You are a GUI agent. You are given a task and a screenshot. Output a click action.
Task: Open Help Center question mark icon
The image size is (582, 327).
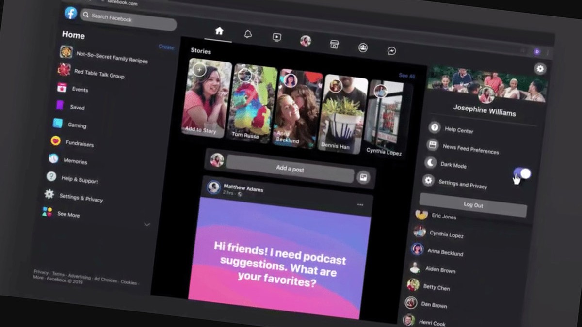(x=435, y=128)
